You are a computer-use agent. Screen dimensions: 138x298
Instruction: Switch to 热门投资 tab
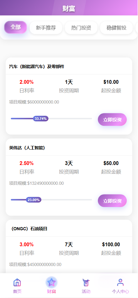(81, 28)
